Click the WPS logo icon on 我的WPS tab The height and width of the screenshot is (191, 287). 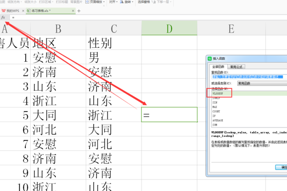click(3, 10)
